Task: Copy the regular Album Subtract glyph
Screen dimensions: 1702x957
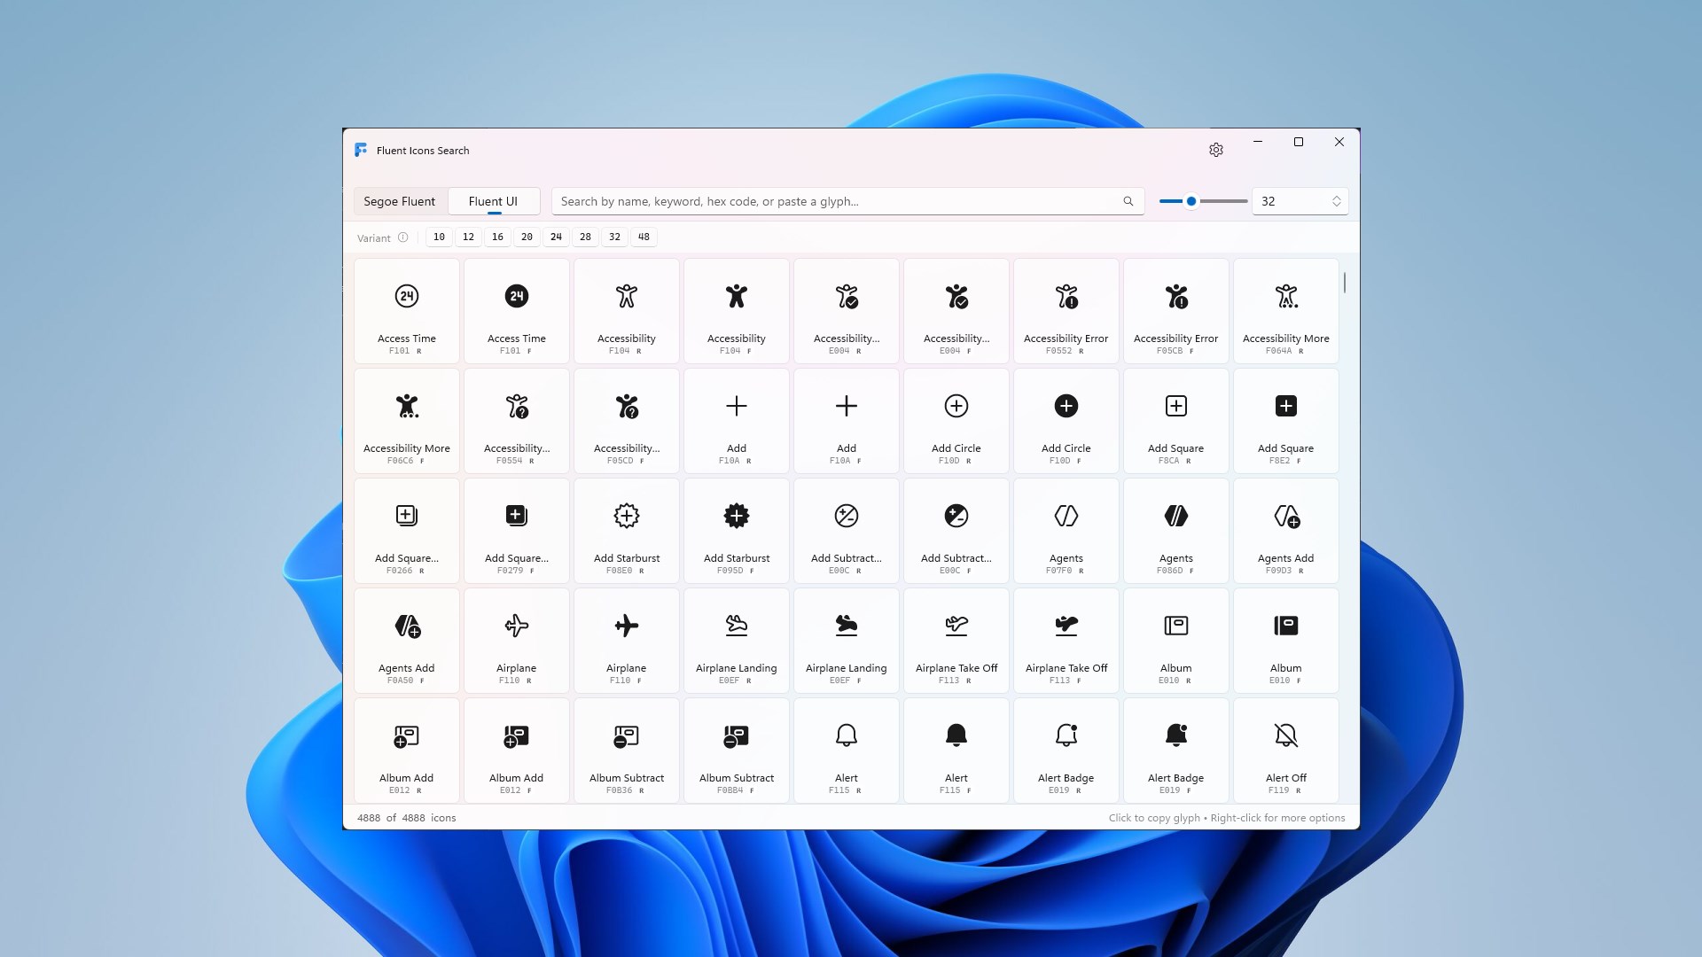Action: coord(627,751)
